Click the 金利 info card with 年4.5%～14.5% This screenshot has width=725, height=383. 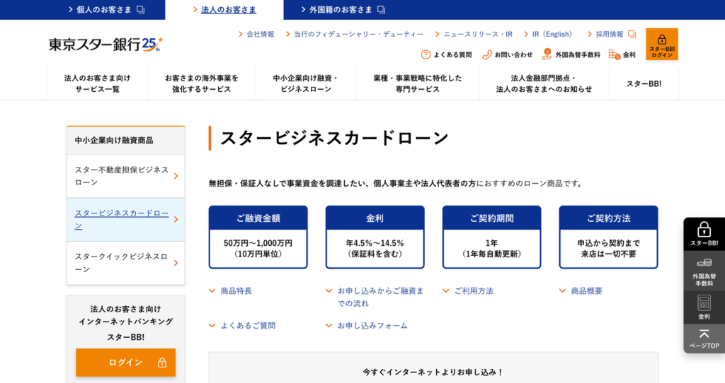tap(375, 237)
